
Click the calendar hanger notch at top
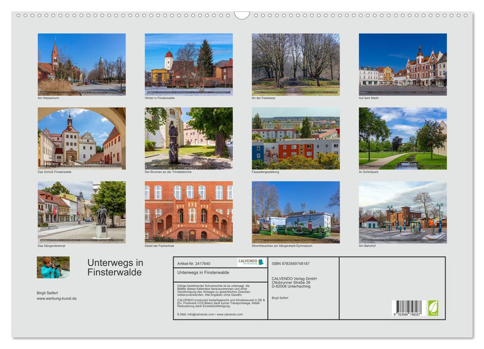click(x=242, y=15)
